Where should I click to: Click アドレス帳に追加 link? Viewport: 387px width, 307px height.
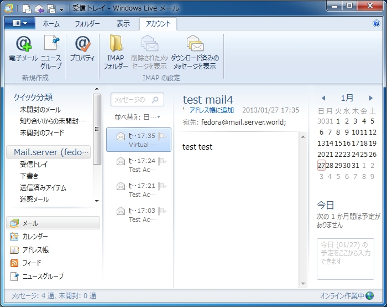[212, 110]
